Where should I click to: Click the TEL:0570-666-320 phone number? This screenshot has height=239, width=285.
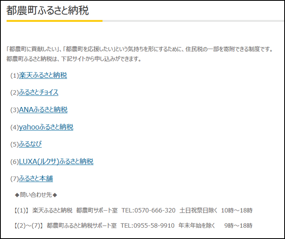pyautogui.click(x=148, y=211)
